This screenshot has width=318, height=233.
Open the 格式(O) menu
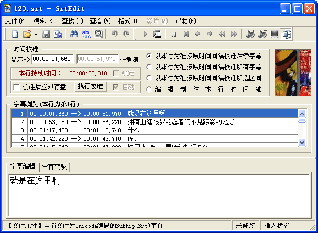tap(129, 21)
